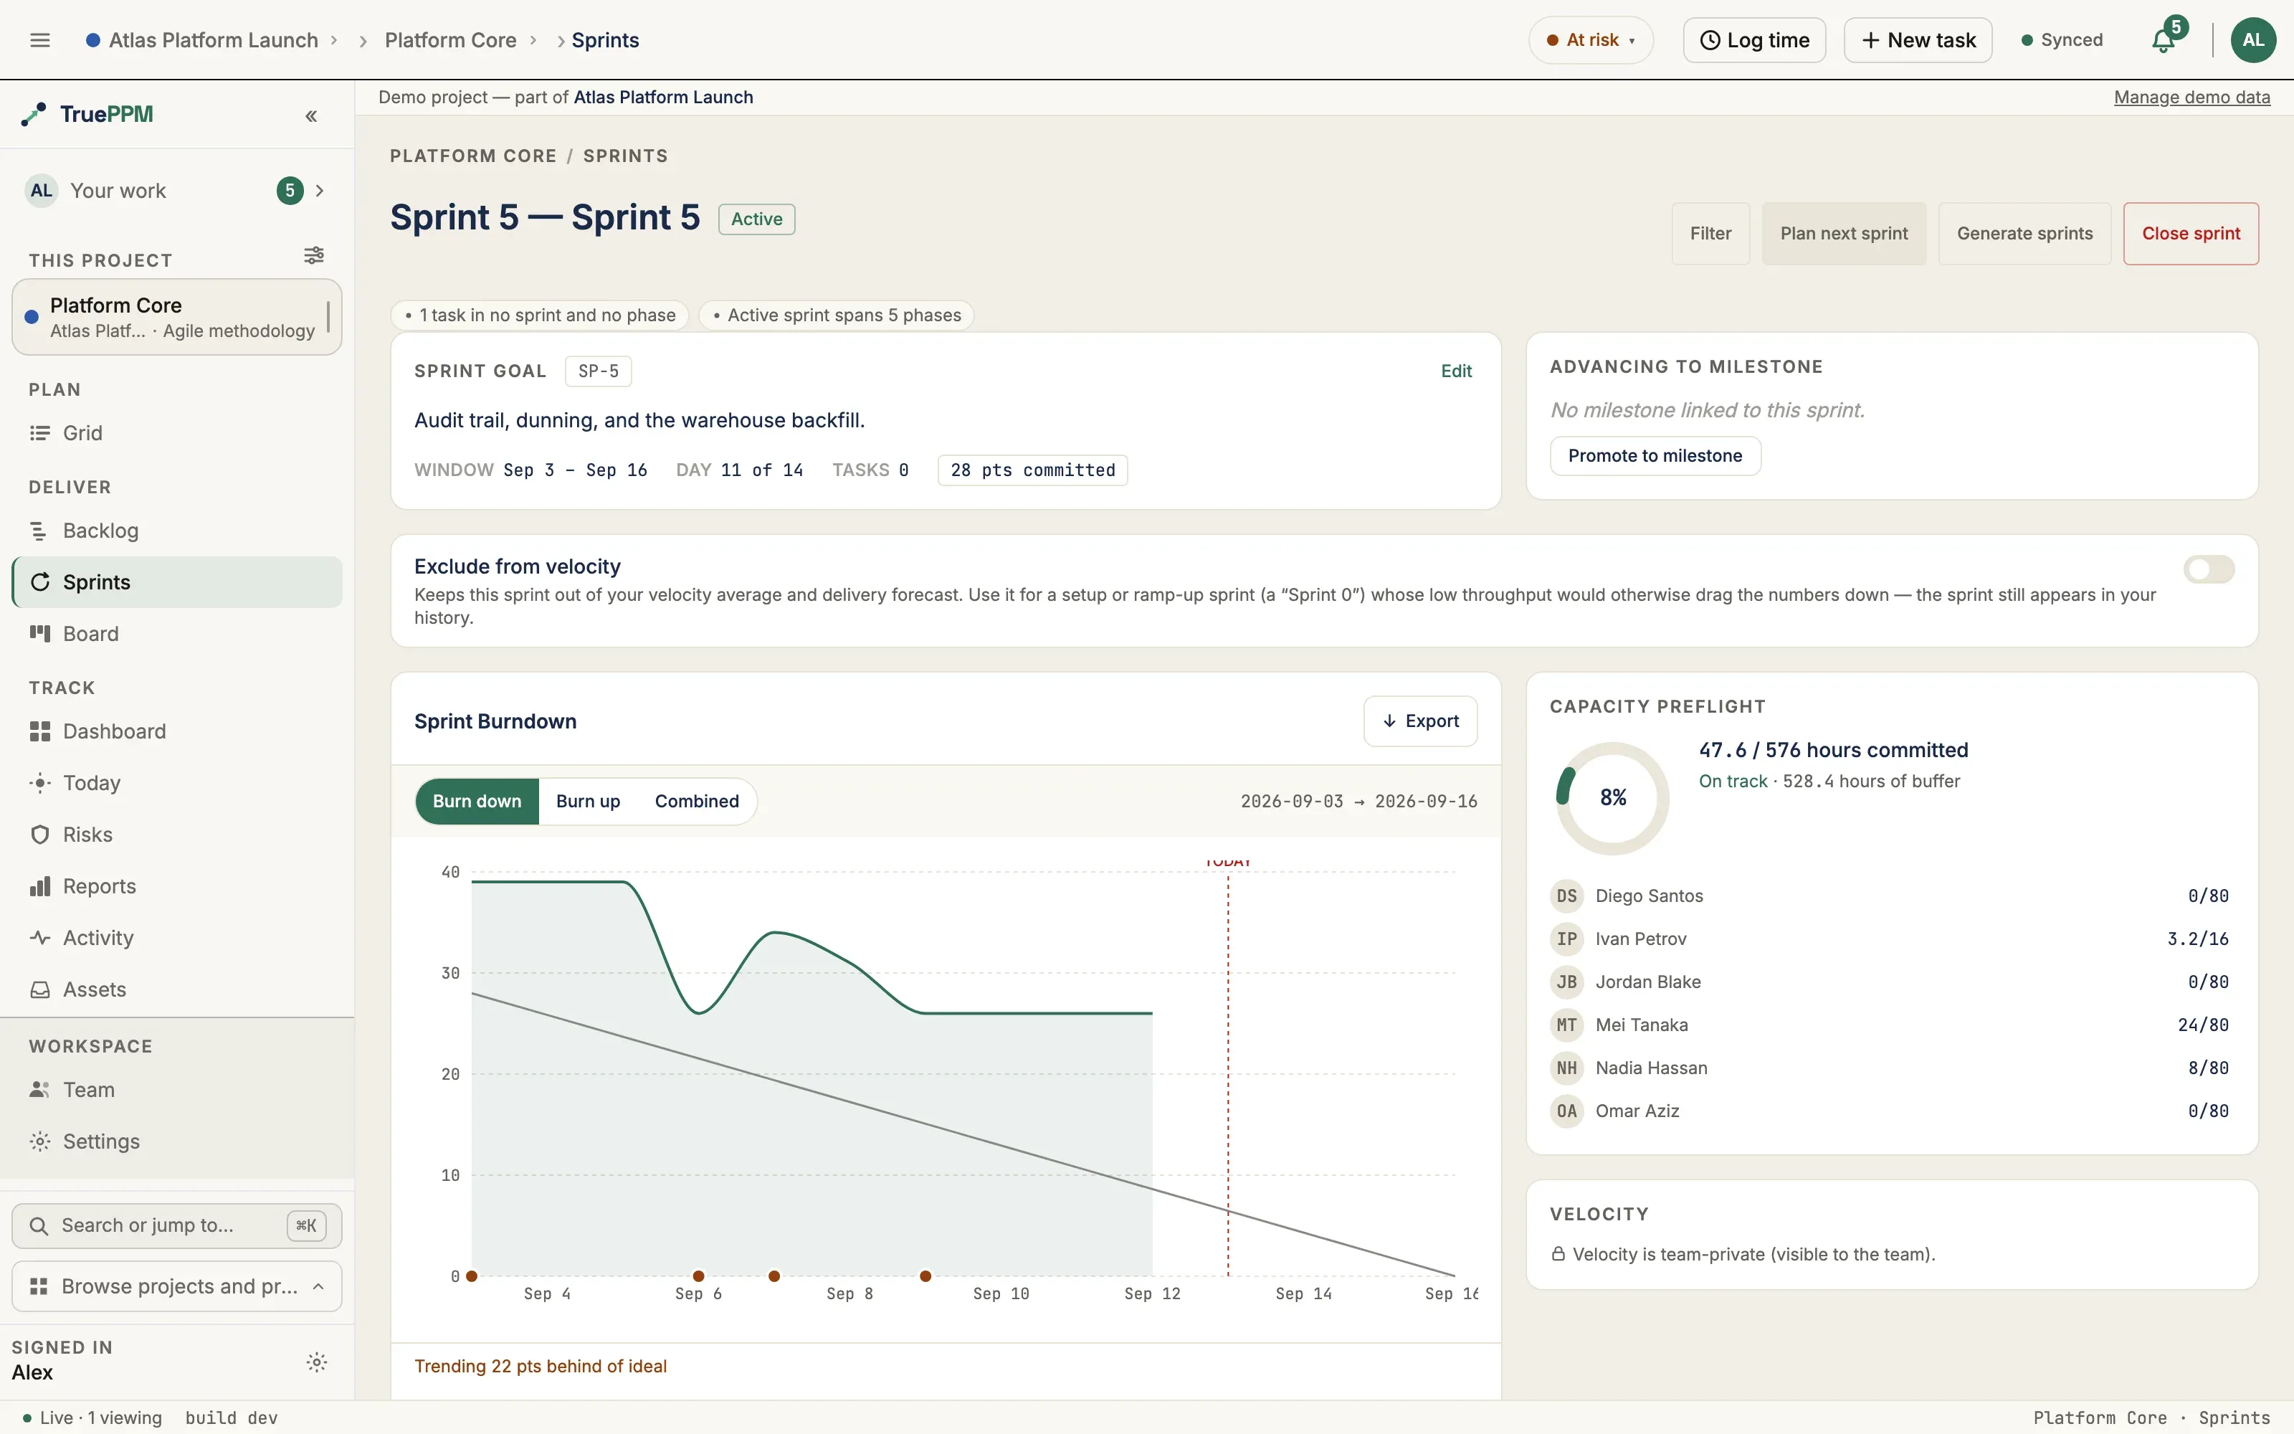Enable Exclude from velocity switch
Screen dimensions: 2294x1434
coord(2209,569)
